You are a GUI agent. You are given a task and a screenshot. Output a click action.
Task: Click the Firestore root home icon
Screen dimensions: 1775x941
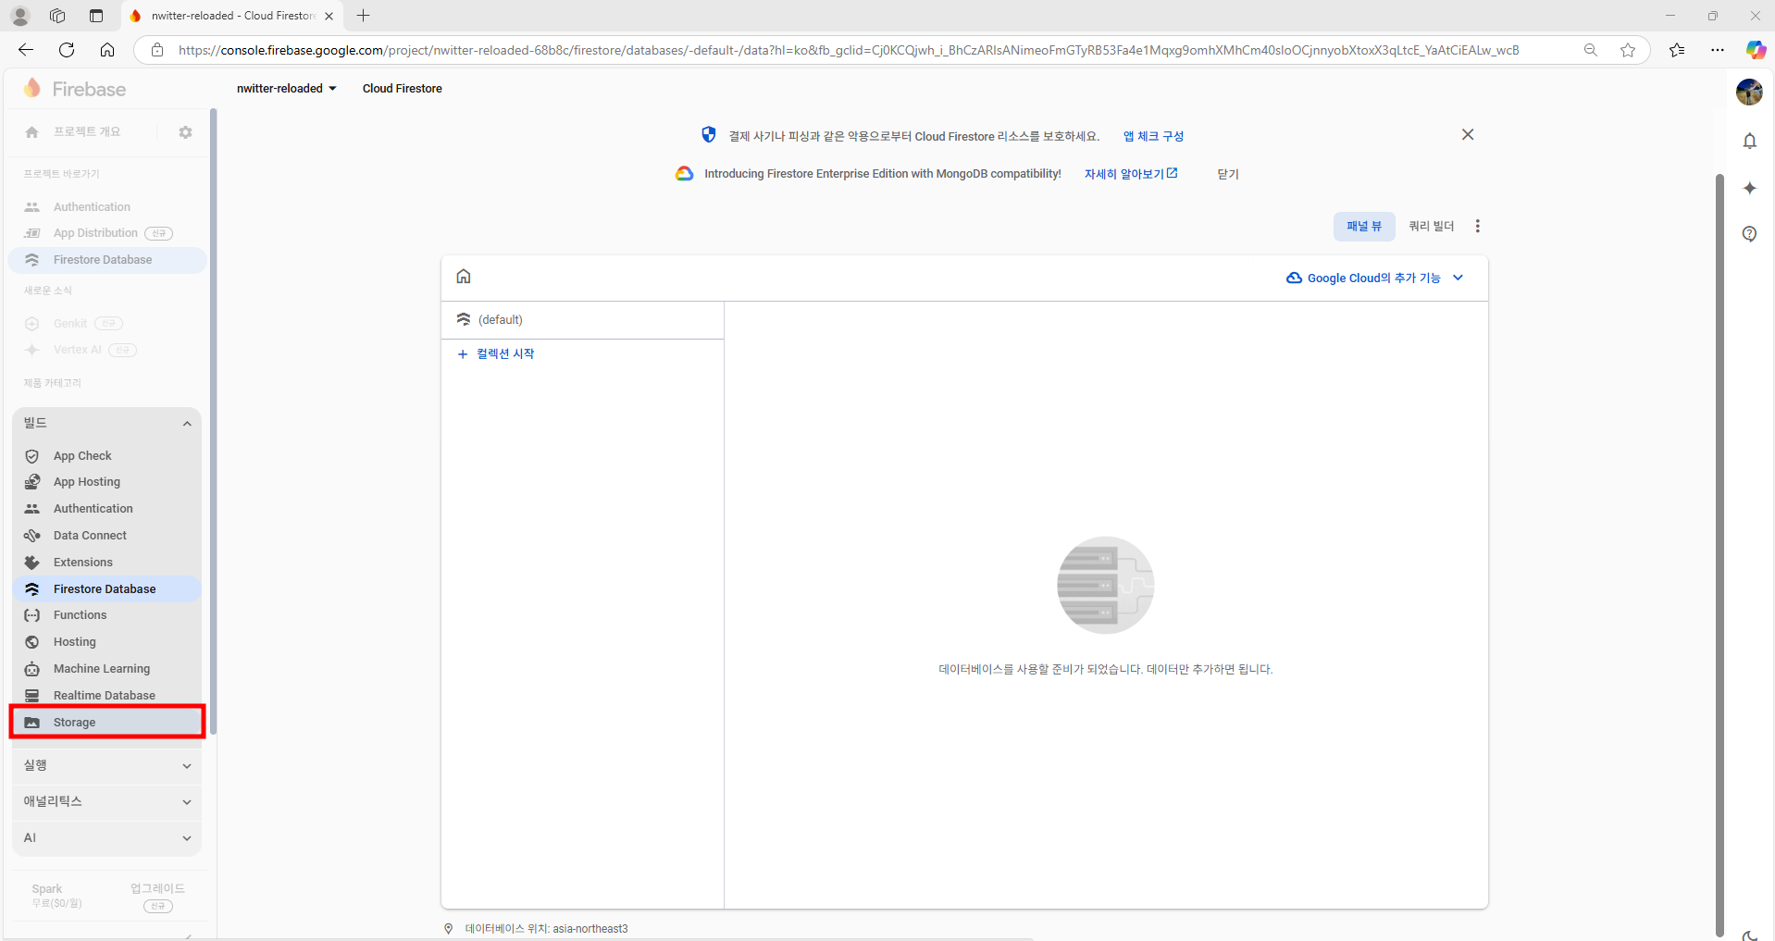click(x=464, y=277)
